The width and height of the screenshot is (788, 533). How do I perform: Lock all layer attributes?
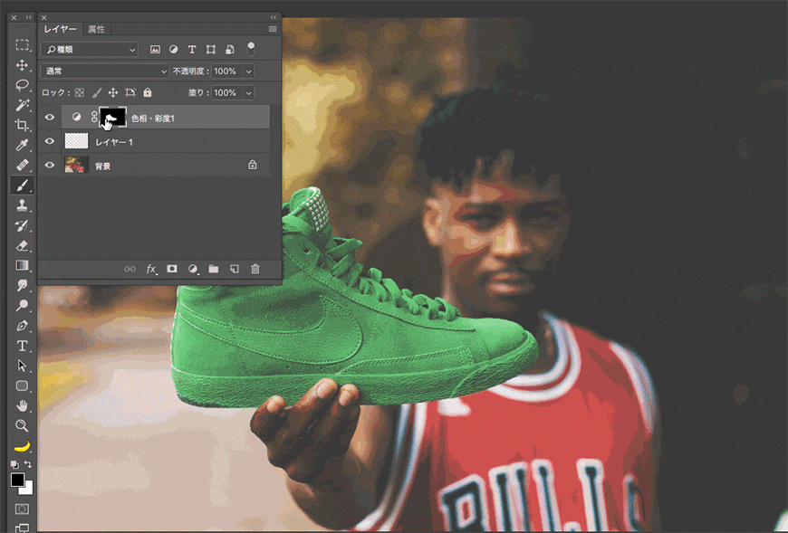148,93
